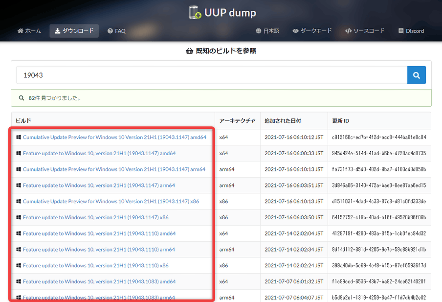Open Feature update 19043.1147 x86 link
442x302 pixels.
click(x=95, y=217)
